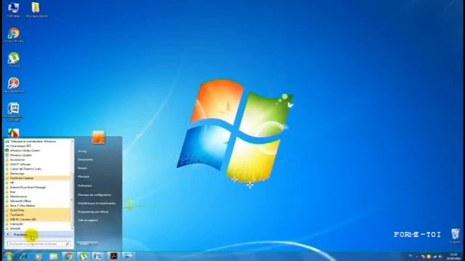Select the yellow folder icon on desktop
Viewport: 465px width, 261px height.
36,10
